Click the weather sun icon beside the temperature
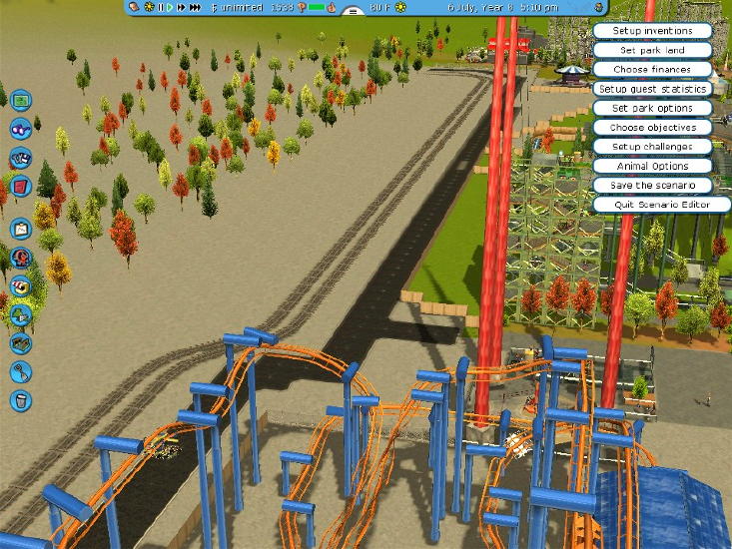 pyautogui.click(x=400, y=7)
